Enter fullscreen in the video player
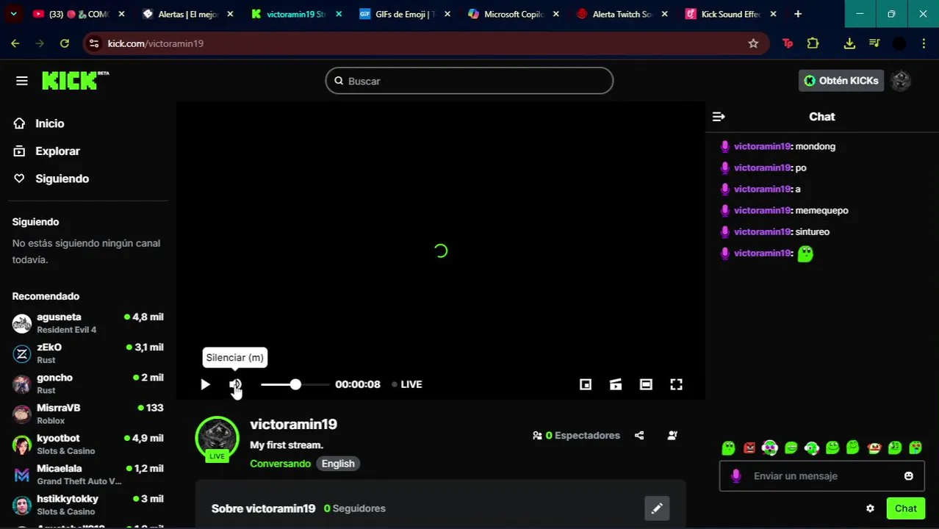 tap(676, 384)
